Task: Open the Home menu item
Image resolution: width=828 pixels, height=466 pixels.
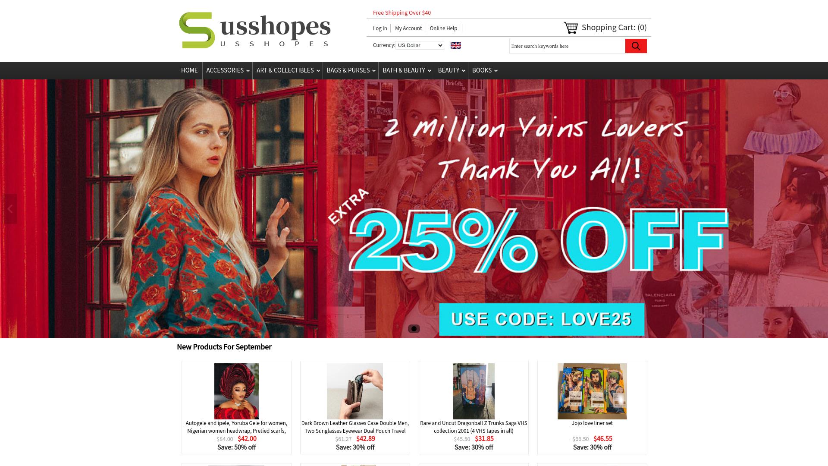Action: [x=189, y=70]
